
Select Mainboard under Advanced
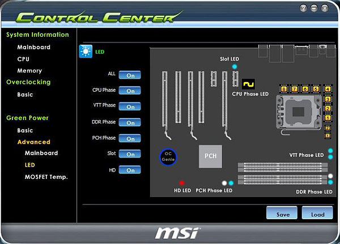click(41, 153)
